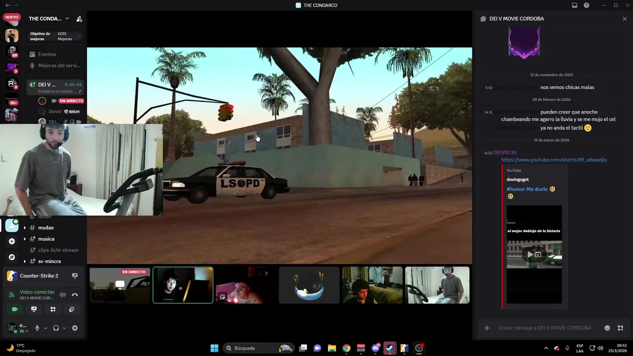Click 'nos vemos chicas malas' message
This screenshot has height=356, width=633.
pyautogui.click(x=567, y=88)
